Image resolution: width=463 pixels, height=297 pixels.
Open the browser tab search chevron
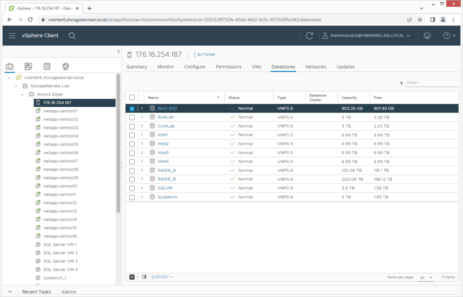point(421,8)
